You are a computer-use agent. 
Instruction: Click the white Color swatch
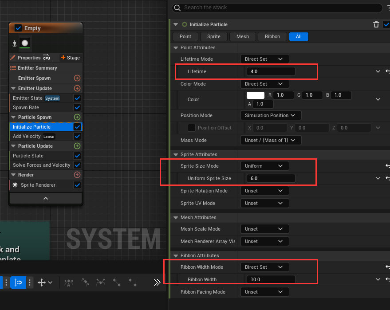coord(256,95)
